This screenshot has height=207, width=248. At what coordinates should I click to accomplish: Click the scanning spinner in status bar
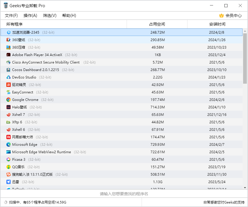(x=5, y=202)
